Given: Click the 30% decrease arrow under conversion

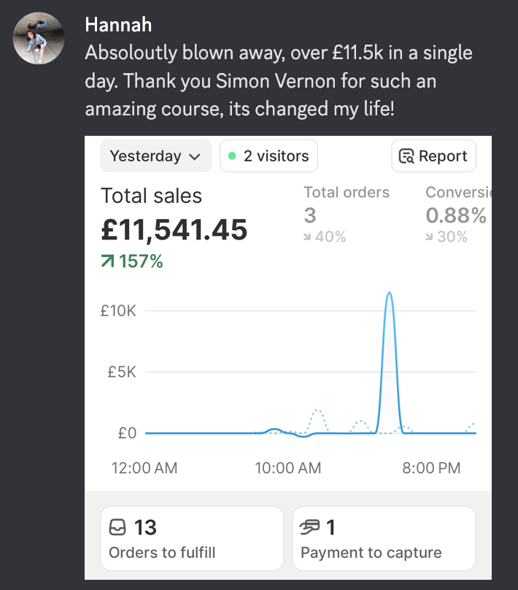Looking at the screenshot, I should (x=429, y=237).
